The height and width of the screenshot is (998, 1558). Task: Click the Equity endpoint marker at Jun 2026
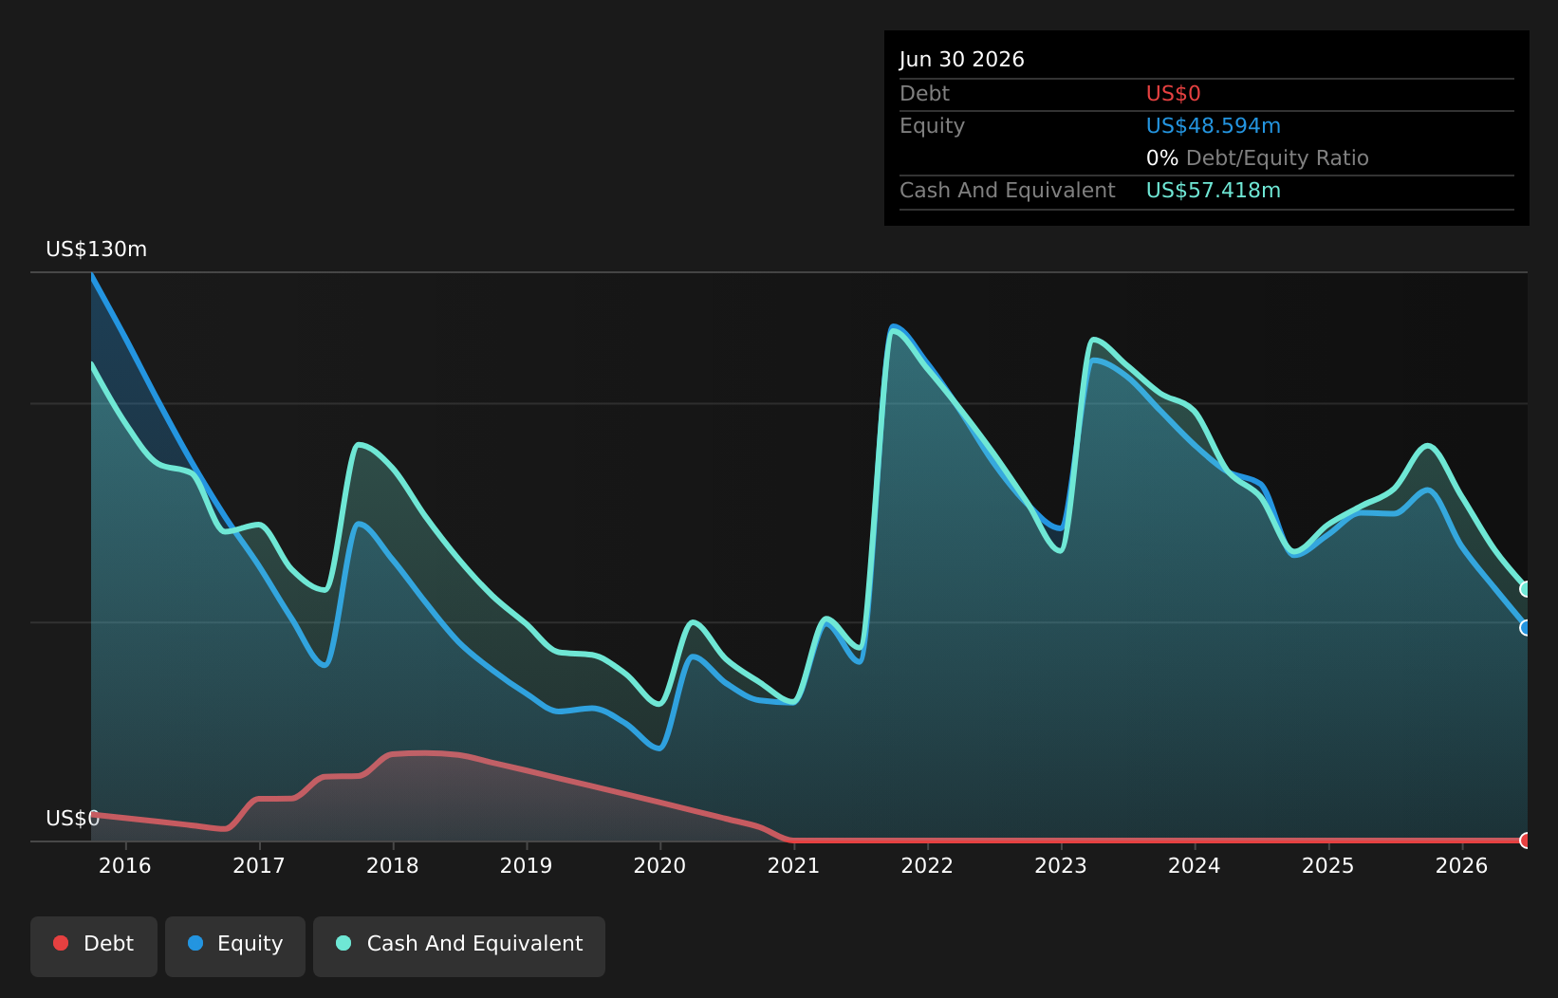(x=1527, y=628)
